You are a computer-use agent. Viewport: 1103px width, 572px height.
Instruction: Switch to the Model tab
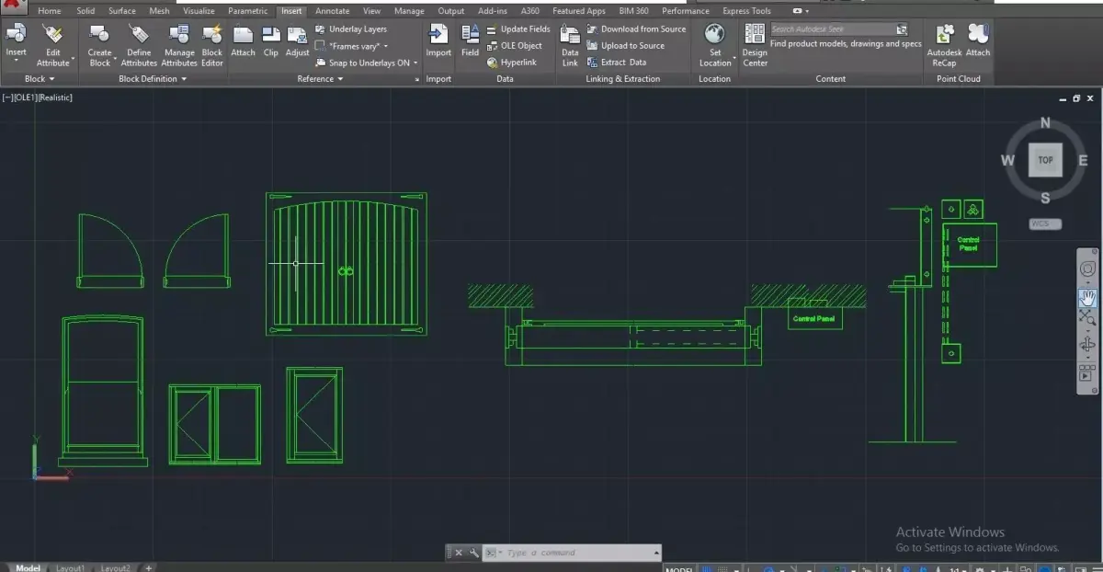click(26, 567)
